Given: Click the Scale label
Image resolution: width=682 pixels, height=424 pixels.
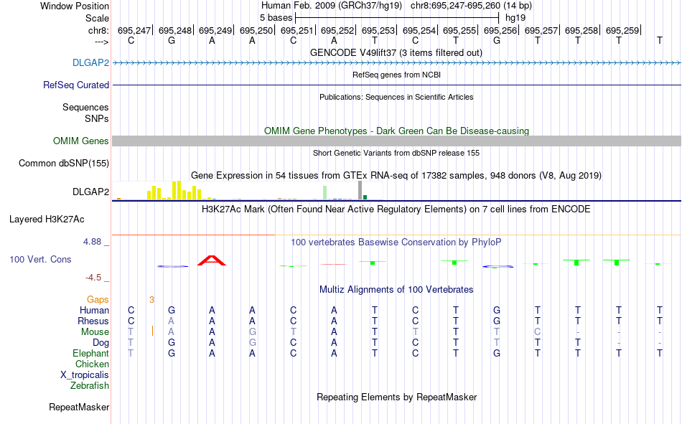Looking at the screenshot, I should click(97, 18).
